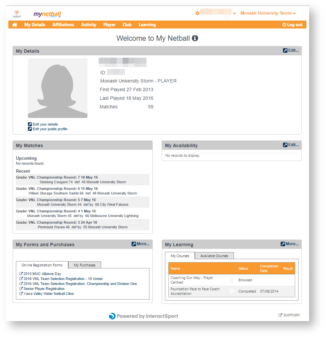Click the Name column header in courses table
Screen dimensions: 325x337
coord(175,268)
